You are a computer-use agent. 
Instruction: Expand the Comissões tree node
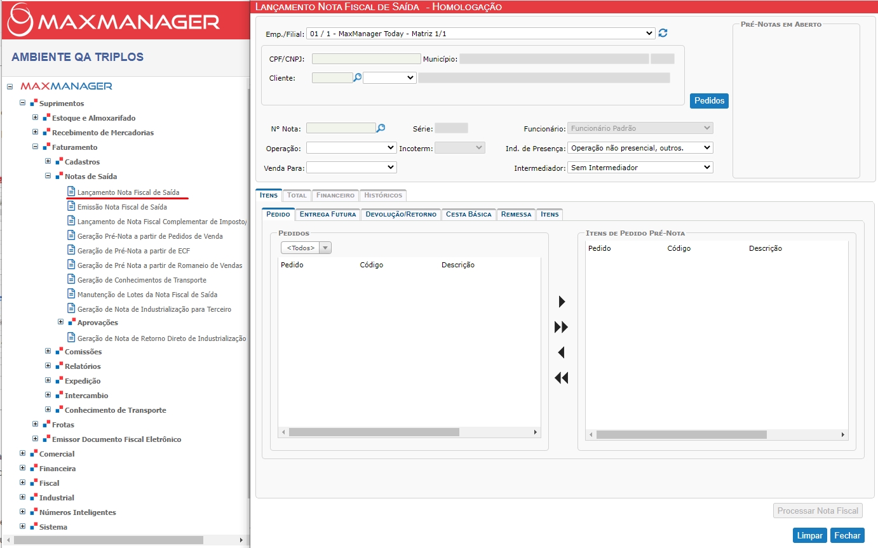tap(48, 351)
